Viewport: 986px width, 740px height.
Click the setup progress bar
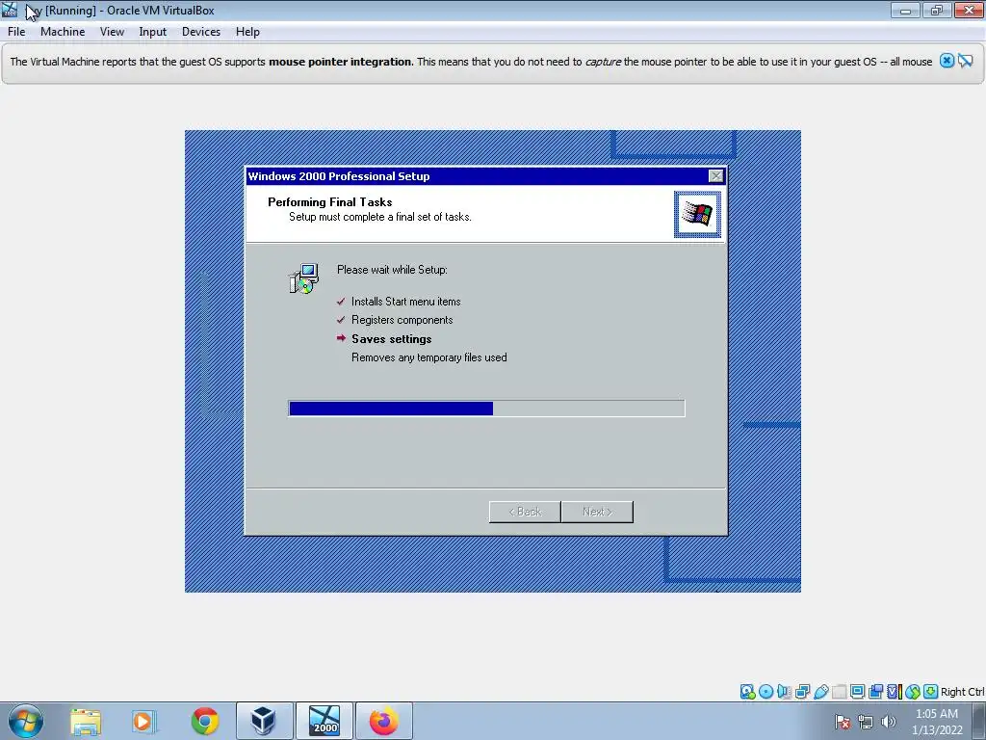pyautogui.click(x=486, y=409)
